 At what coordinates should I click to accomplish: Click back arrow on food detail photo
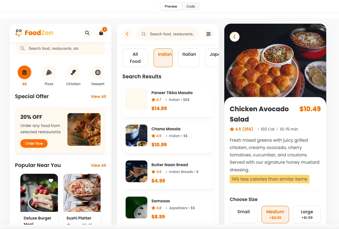tap(235, 37)
